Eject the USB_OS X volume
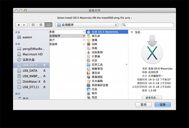Image resolution: width=189 pixels, height=128 pixels. 44,65
